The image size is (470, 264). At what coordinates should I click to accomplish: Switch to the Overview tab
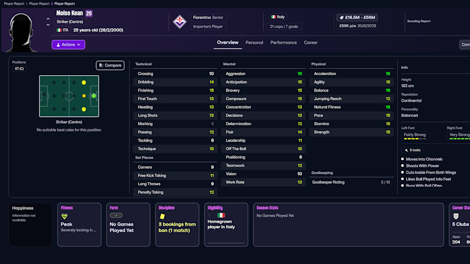click(x=227, y=43)
